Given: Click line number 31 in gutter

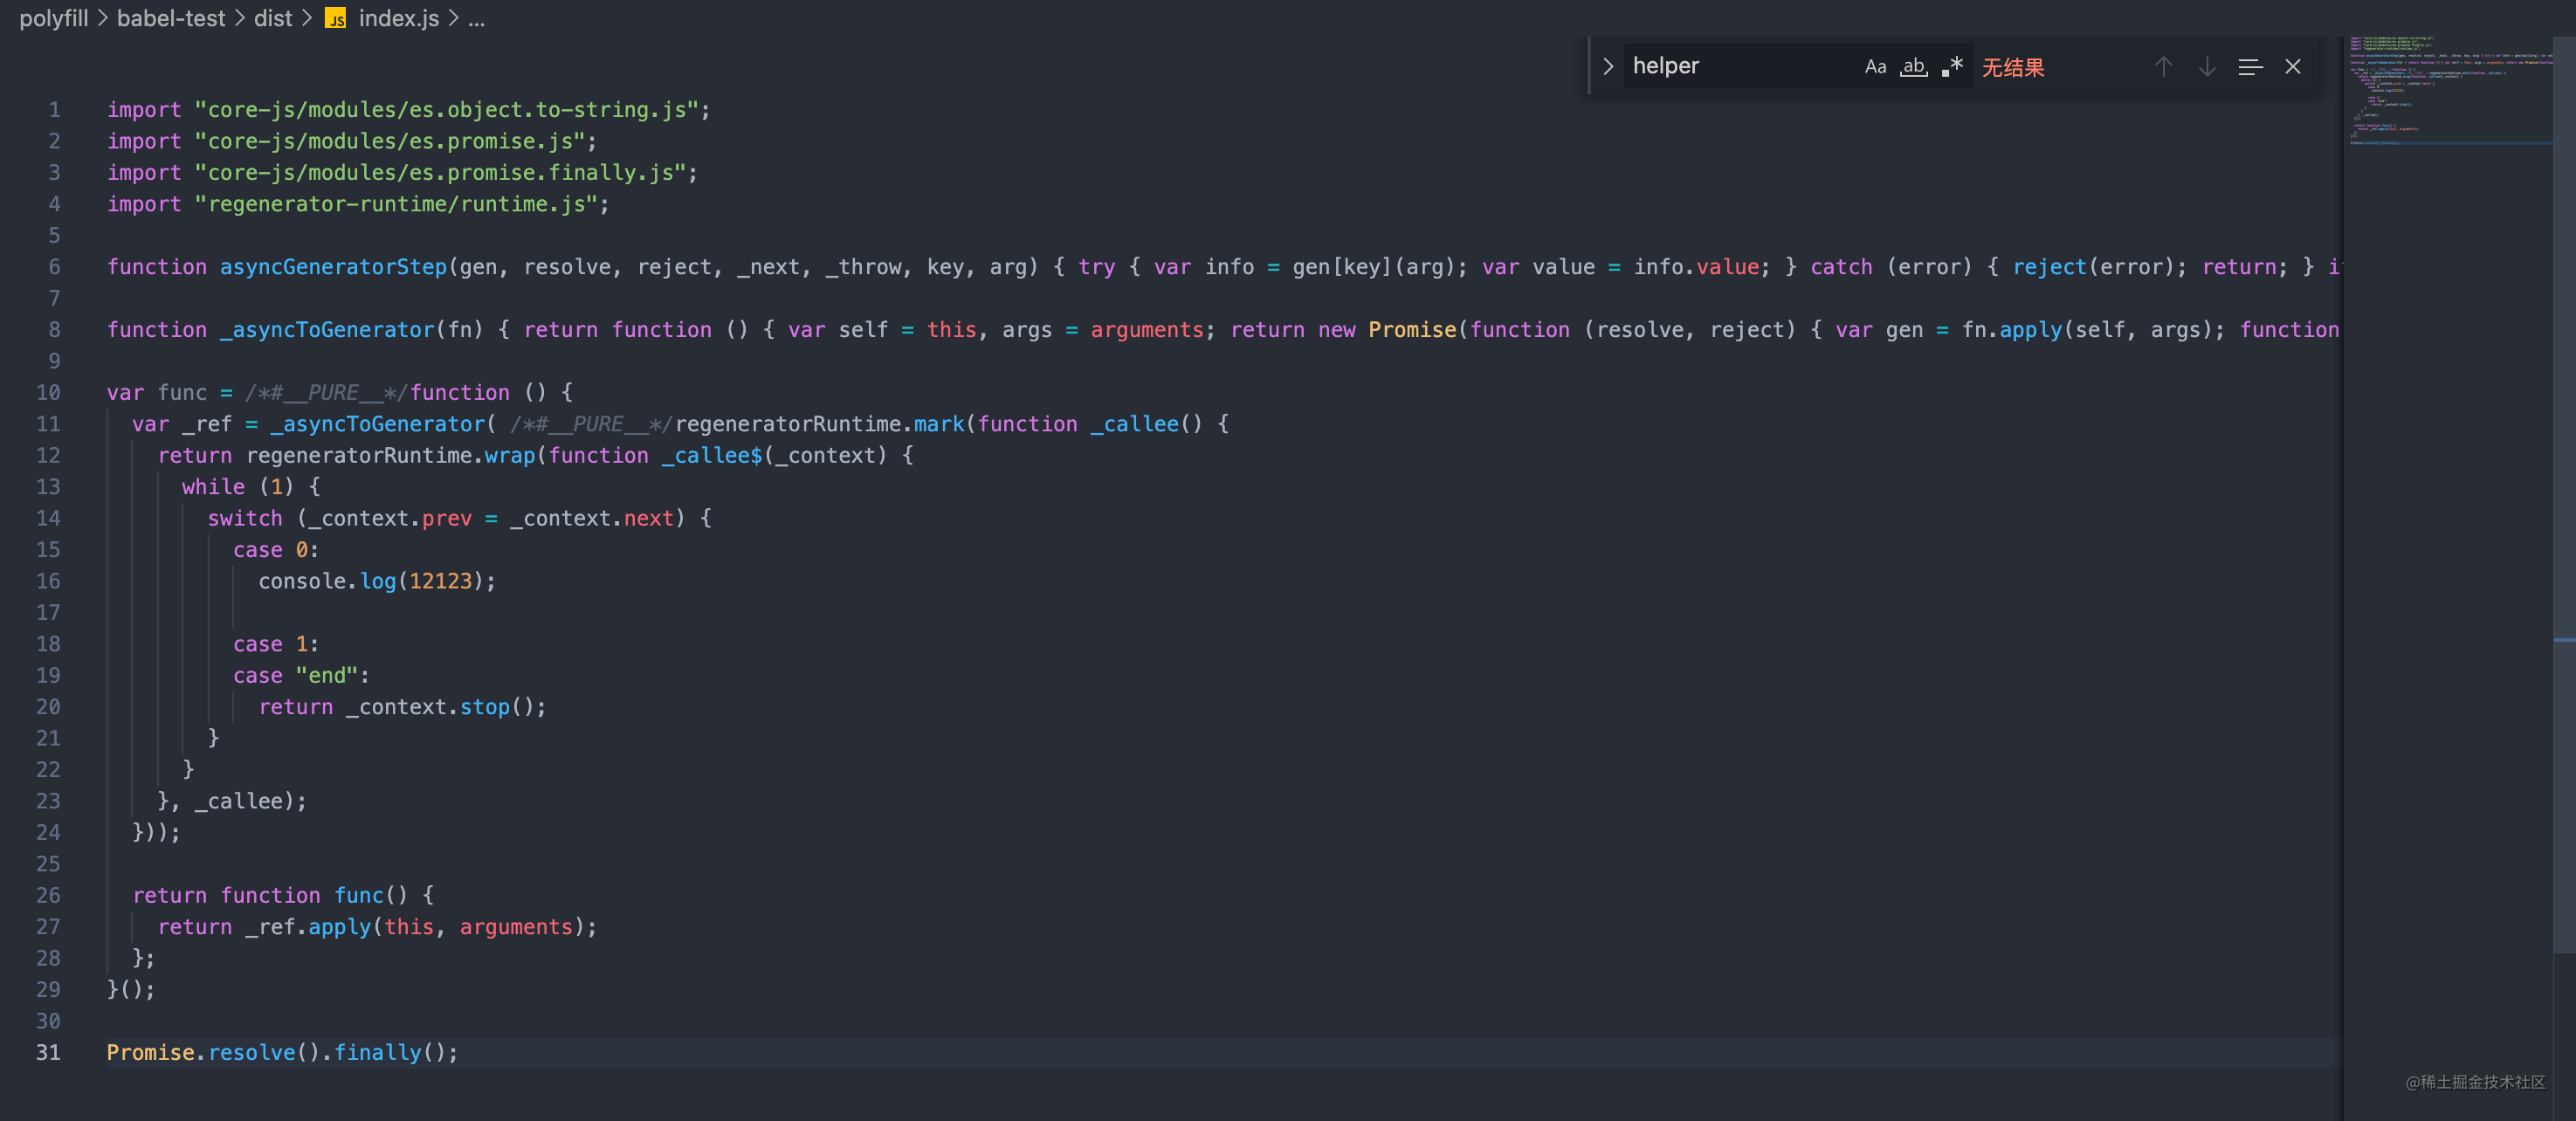Looking at the screenshot, I should click(x=48, y=1053).
